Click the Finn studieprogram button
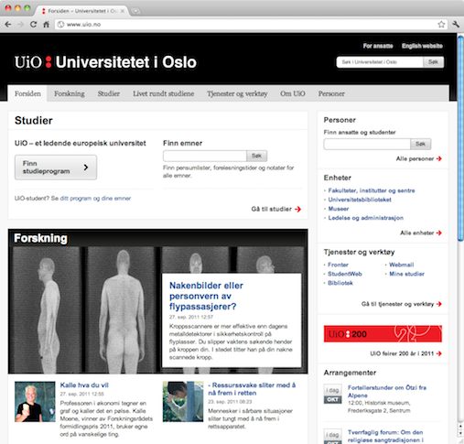 (56, 168)
